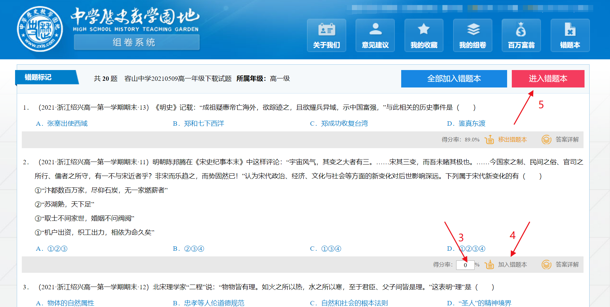
Task: Click the site logo emblem
Action: pos(40,29)
